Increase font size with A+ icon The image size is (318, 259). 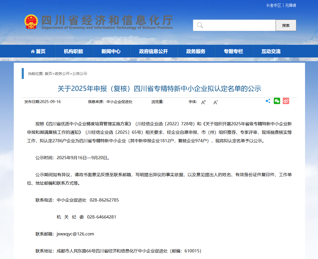point(203,102)
